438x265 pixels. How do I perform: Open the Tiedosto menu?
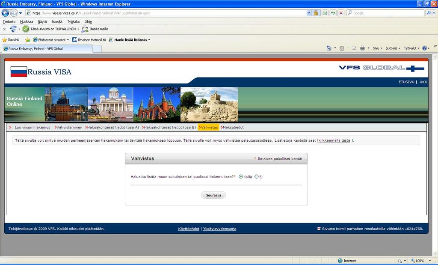[9, 21]
